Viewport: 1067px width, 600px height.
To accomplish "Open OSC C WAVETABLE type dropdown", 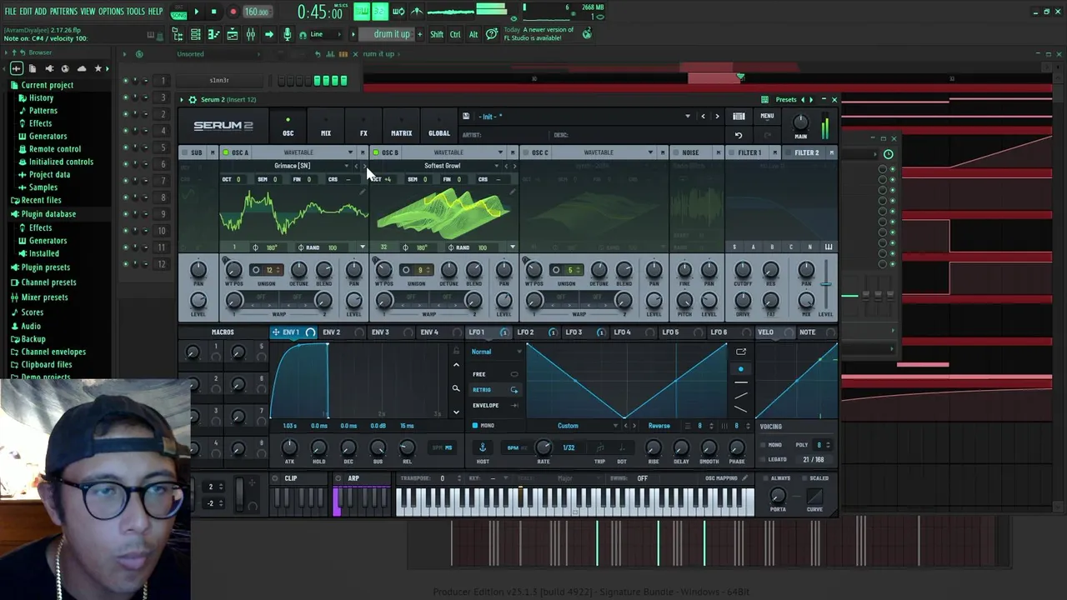I will coord(650,152).
